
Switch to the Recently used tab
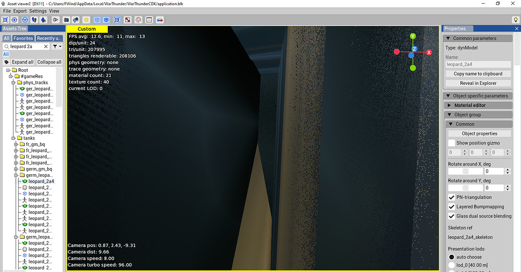coord(49,38)
